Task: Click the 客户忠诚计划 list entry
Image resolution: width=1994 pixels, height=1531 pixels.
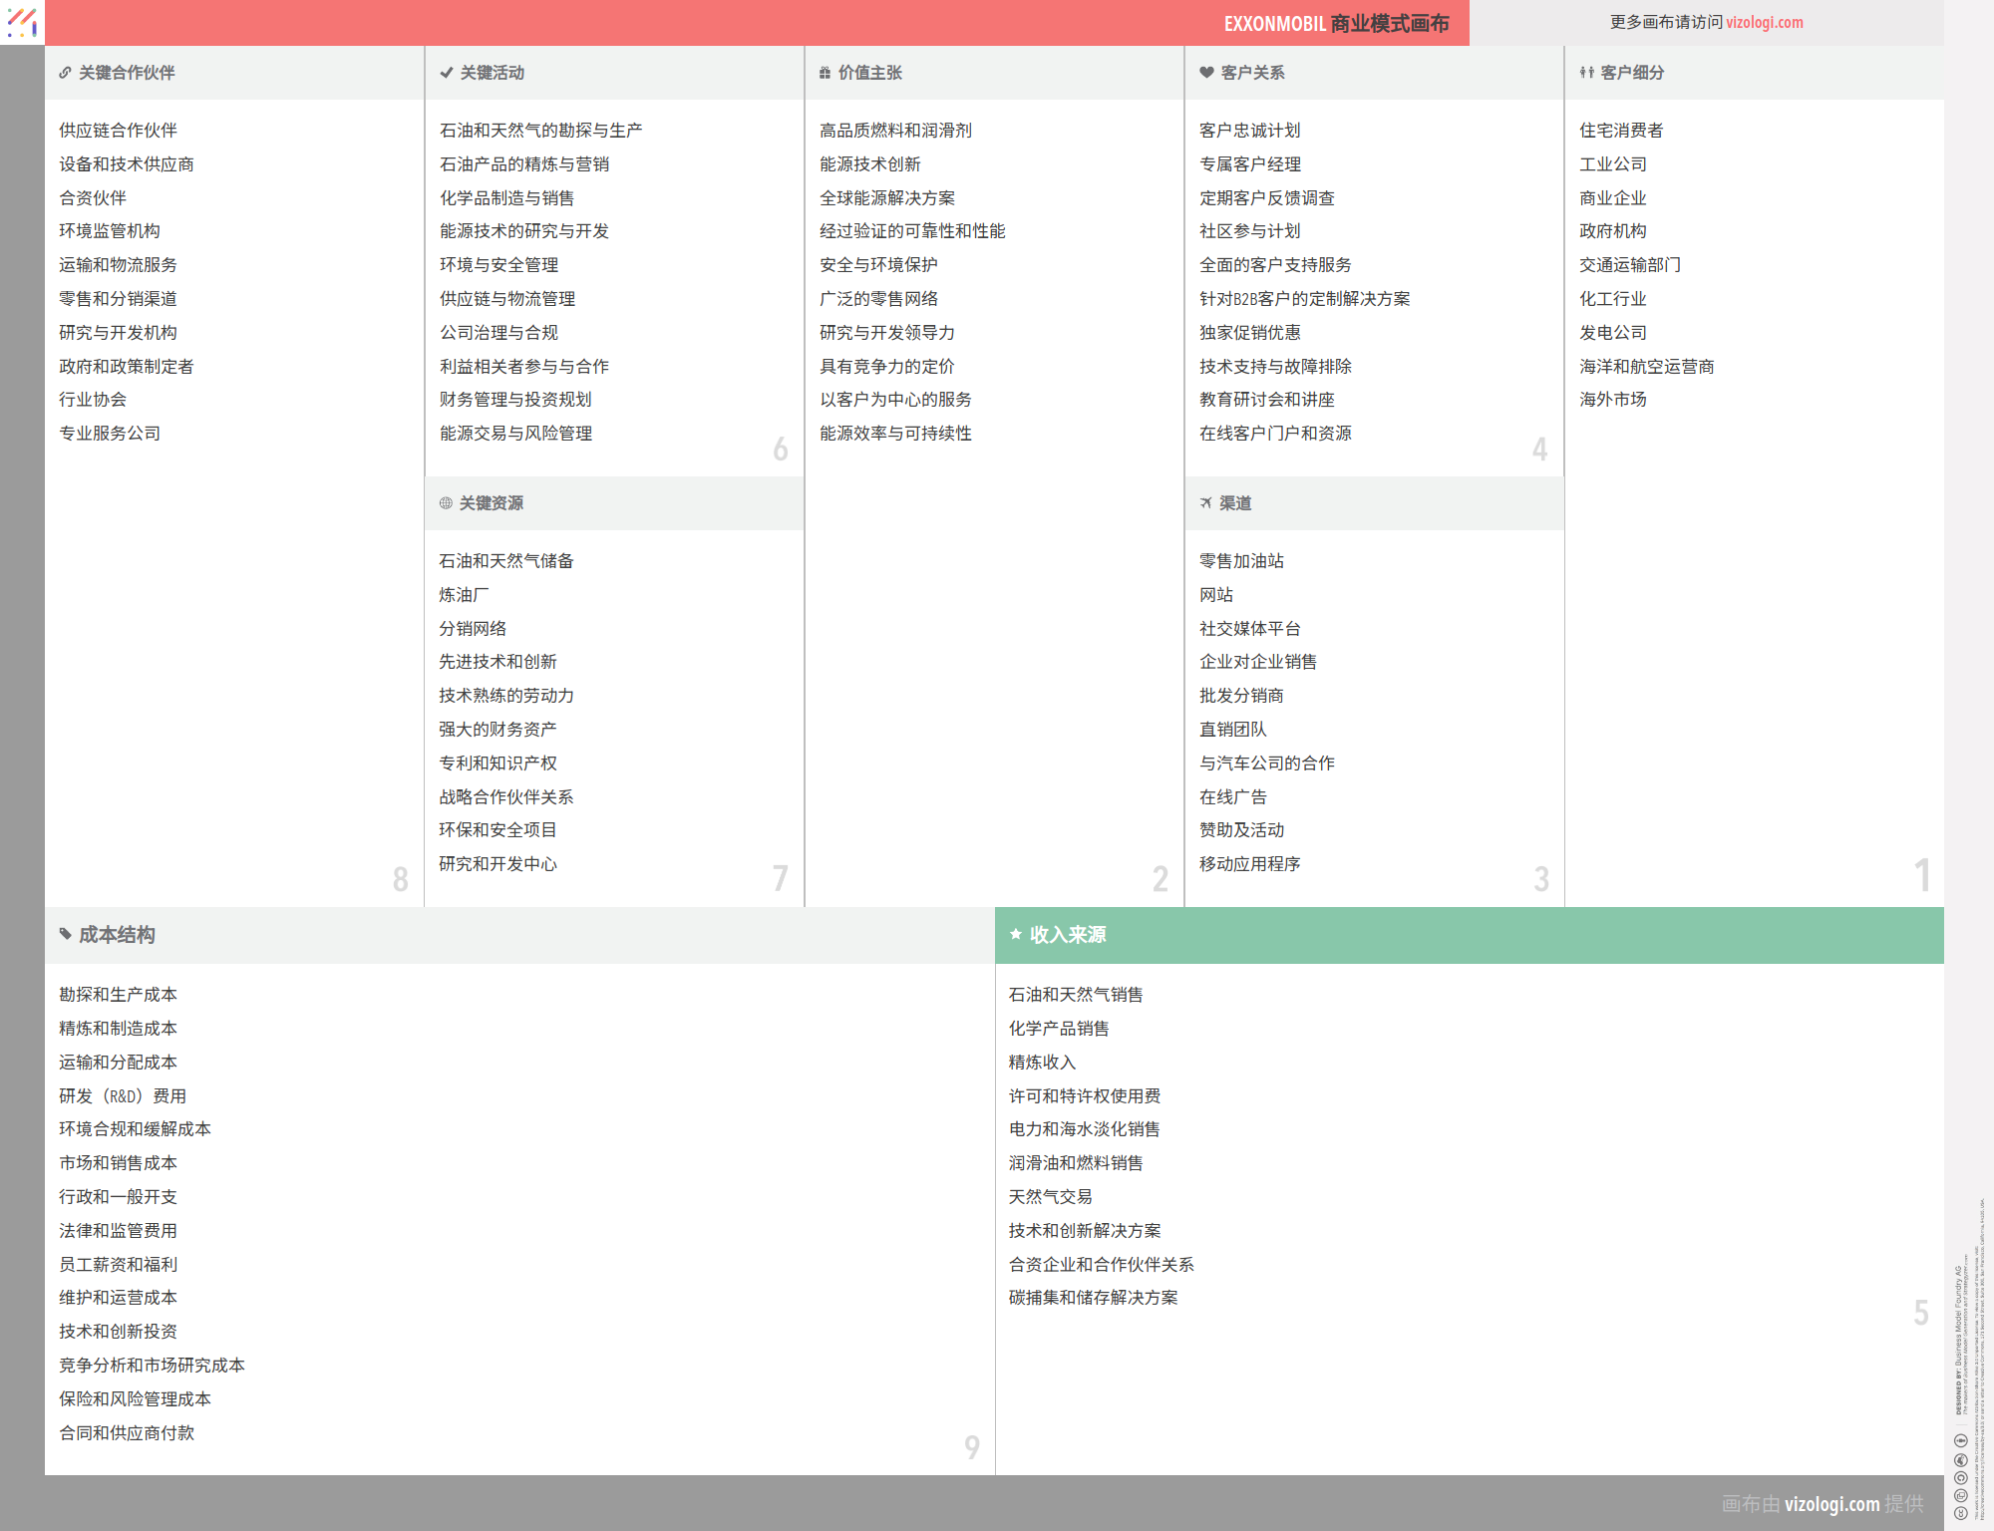Action: [1249, 131]
